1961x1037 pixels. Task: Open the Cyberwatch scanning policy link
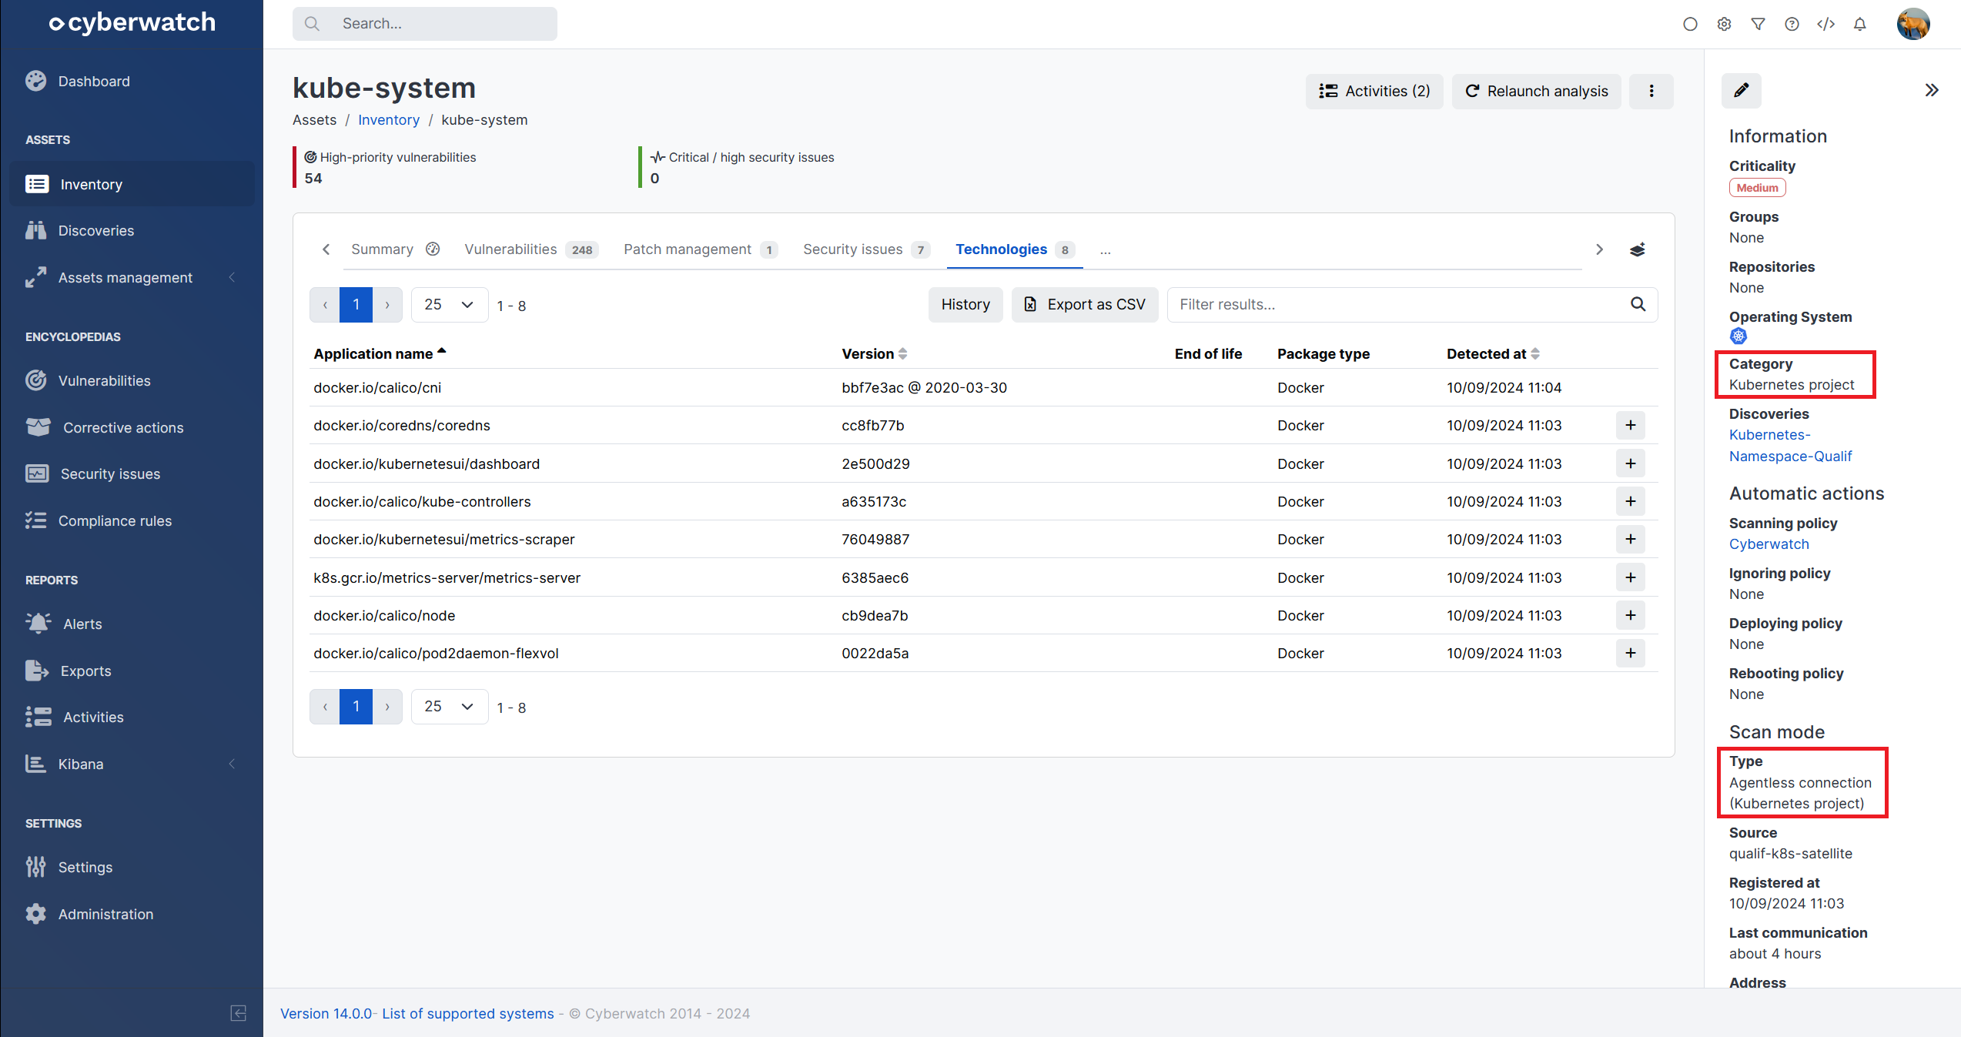tap(1769, 544)
